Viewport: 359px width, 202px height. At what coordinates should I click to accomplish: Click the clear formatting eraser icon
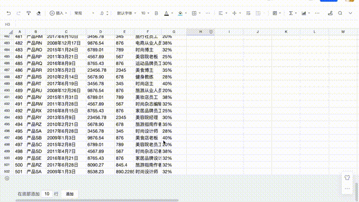[x=39, y=13]
